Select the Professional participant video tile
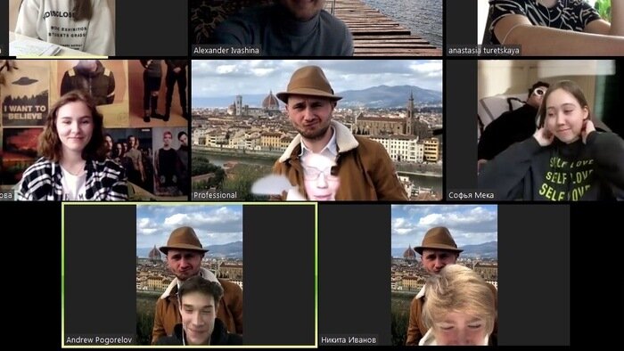The image size is (624, 351). 316,130
